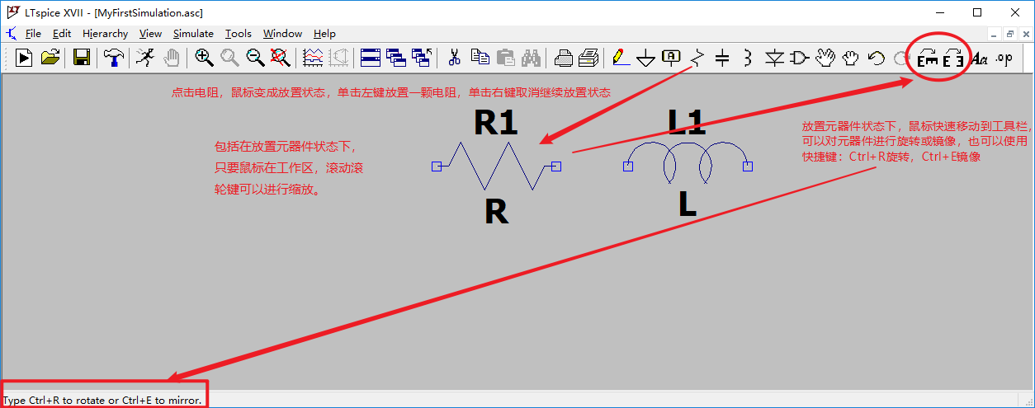Close the inner schematic document window
The width and height of the screenshot is (1035, 408).
click(x=1025, y=34)
